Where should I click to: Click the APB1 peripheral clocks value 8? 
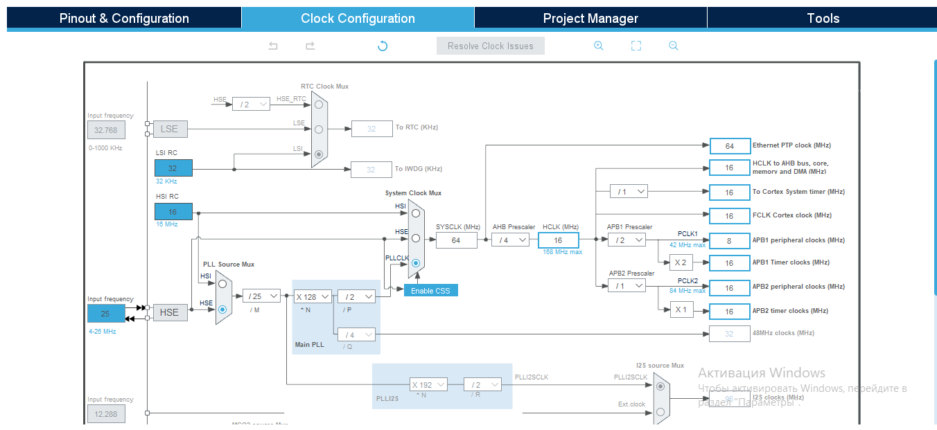pyautogui.click(x=730, y=240)
